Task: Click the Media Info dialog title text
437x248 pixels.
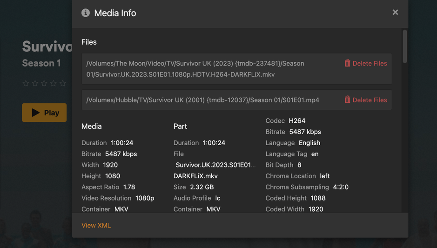Action: 115,13
